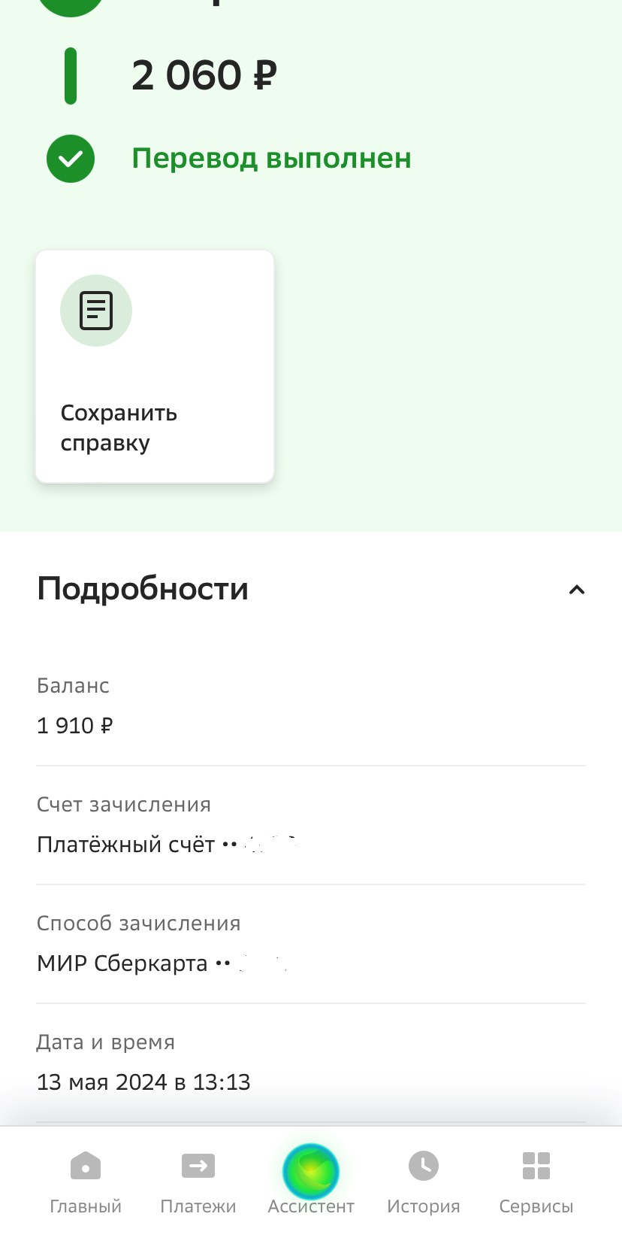Viewport: 622px width, 1250px height.
Task: Click the Подробности section heading
Action: [143, 589]
